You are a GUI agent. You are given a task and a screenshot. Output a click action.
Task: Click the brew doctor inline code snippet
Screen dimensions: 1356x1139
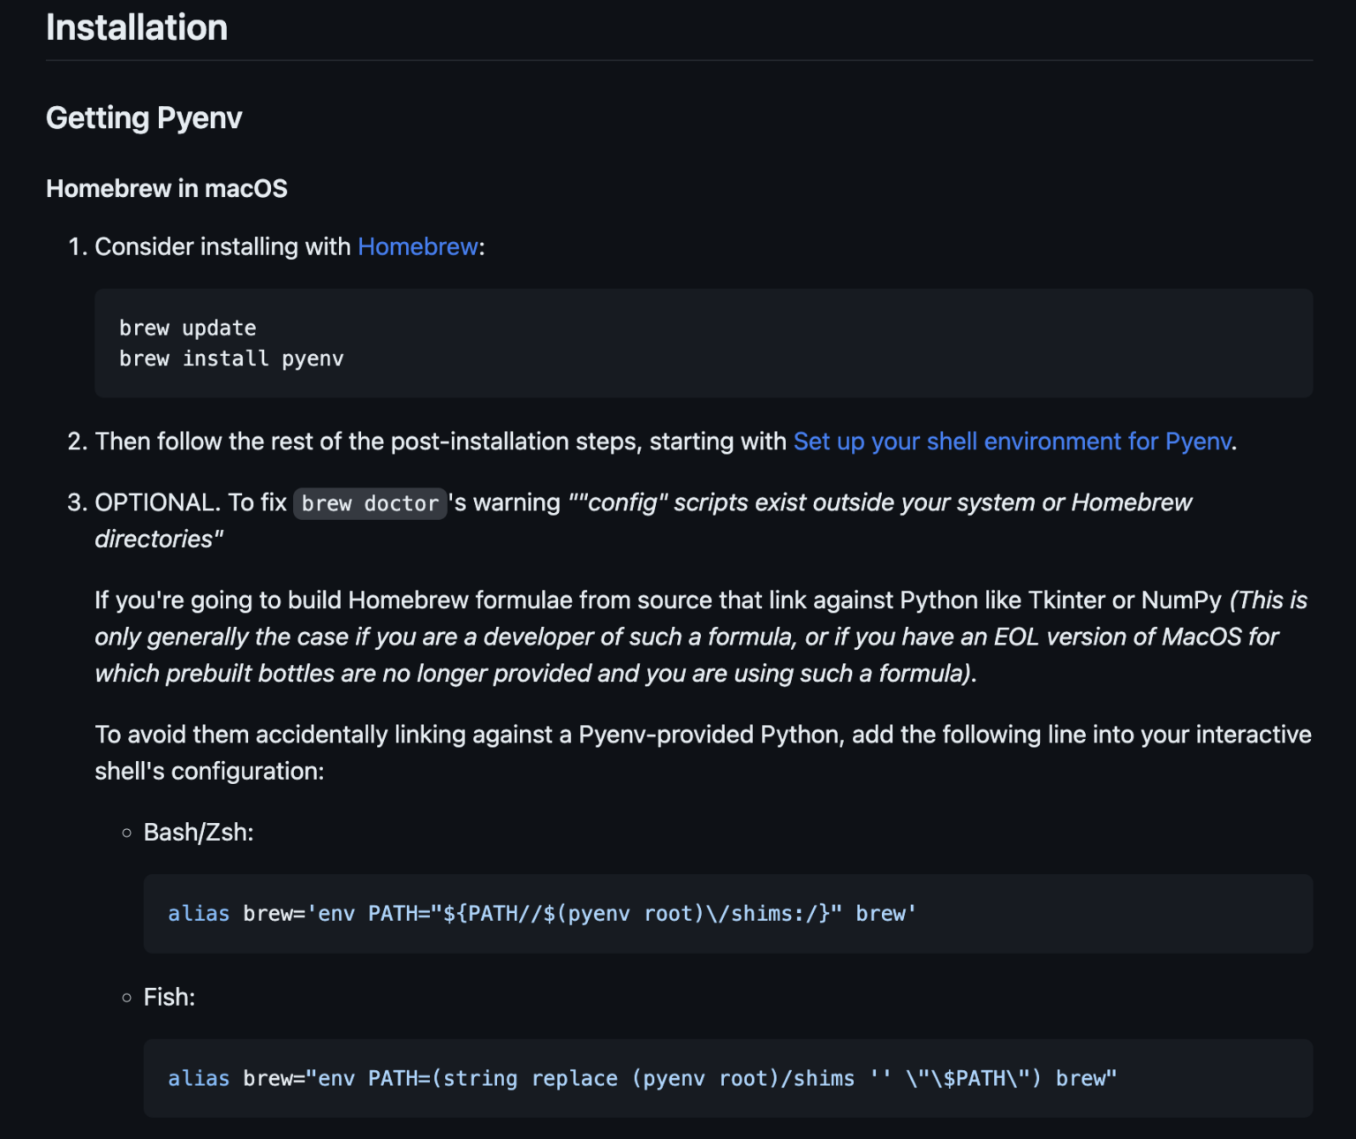coord(369,503)
